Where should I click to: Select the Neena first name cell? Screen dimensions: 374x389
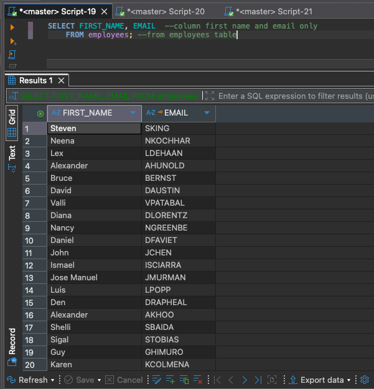click(x=94, y=141)
